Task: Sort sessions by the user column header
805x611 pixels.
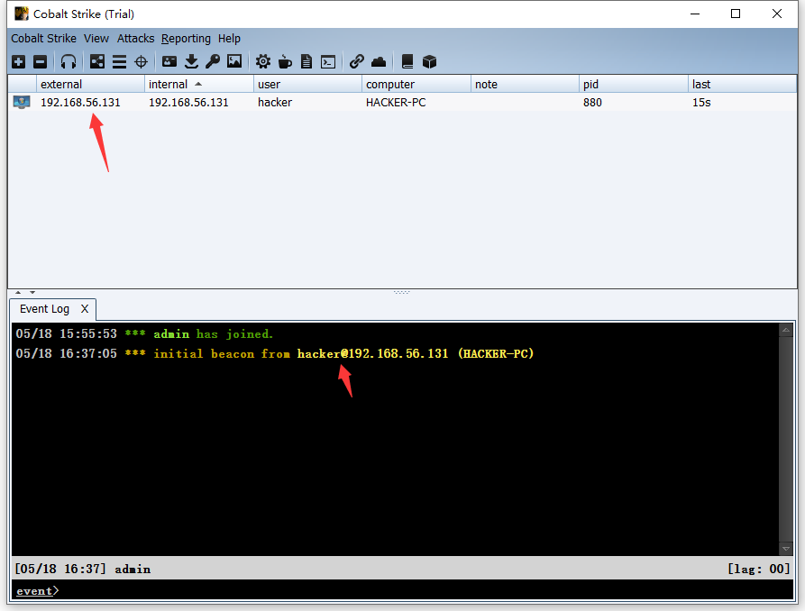Action: [307, 84]
